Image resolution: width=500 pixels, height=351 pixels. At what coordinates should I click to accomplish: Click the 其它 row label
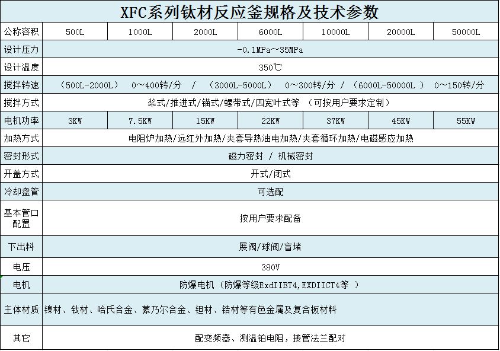point(21,339)
